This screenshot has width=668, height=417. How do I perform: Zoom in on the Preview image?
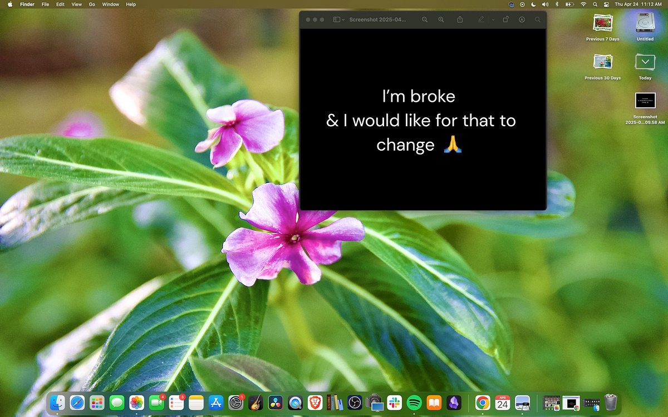tap(441, 19)
